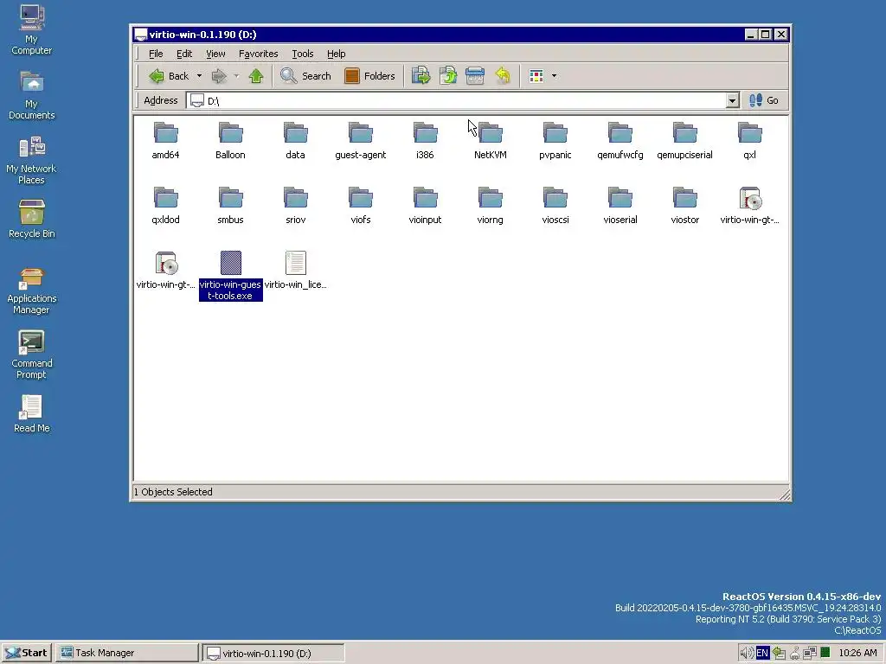Open the File menu
Image resolution: width=886 pixels, height=664 pixels.
(x=156, y=54)
